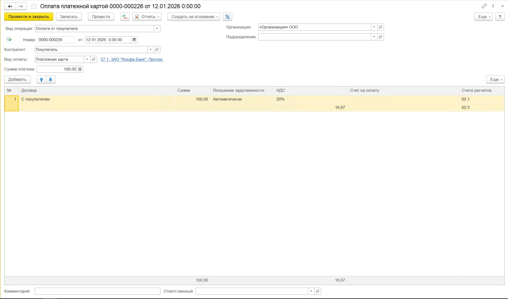Open help with the ? button
508x299 pixels.
tap(500, 17)
